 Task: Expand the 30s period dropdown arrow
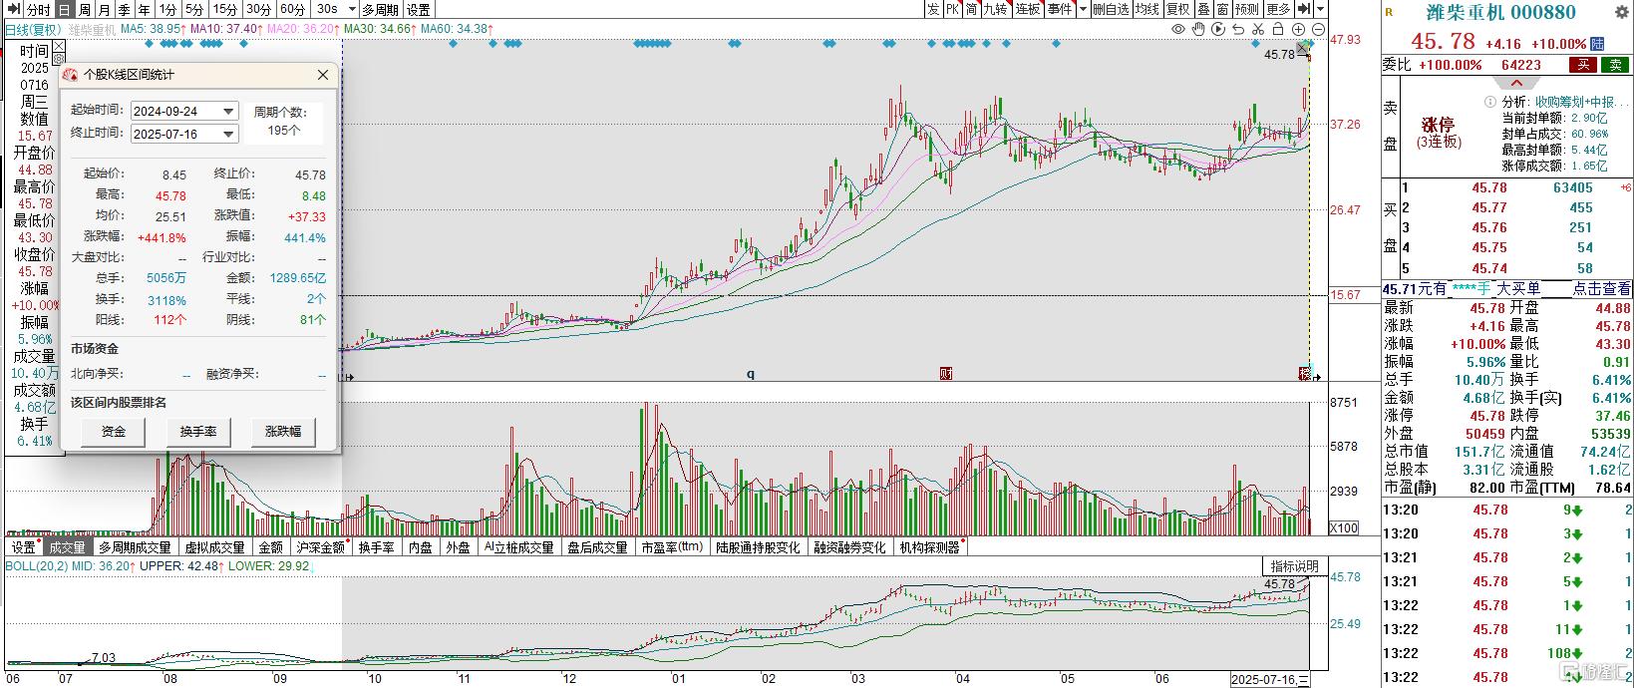coord(351,9)
